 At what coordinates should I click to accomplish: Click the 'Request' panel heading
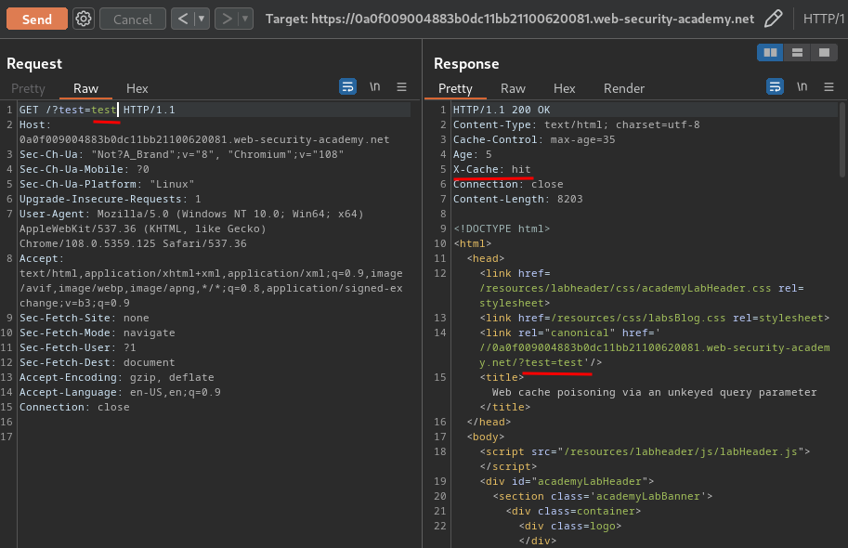tap(34, 64)
